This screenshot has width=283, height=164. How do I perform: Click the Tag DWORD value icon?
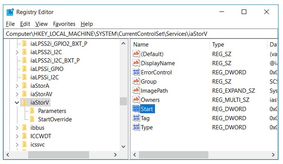(137, 118)
